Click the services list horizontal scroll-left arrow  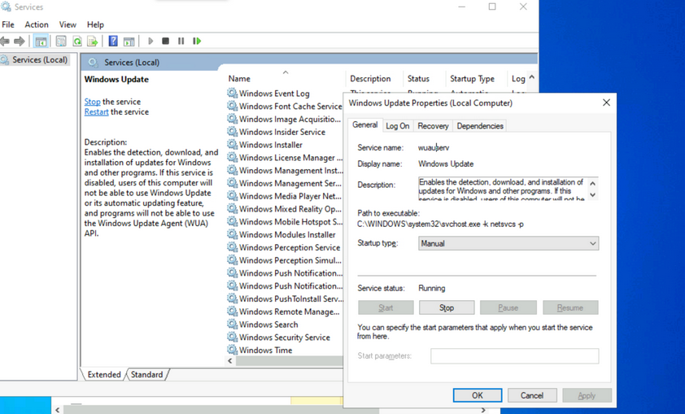(x=230, y=360)
